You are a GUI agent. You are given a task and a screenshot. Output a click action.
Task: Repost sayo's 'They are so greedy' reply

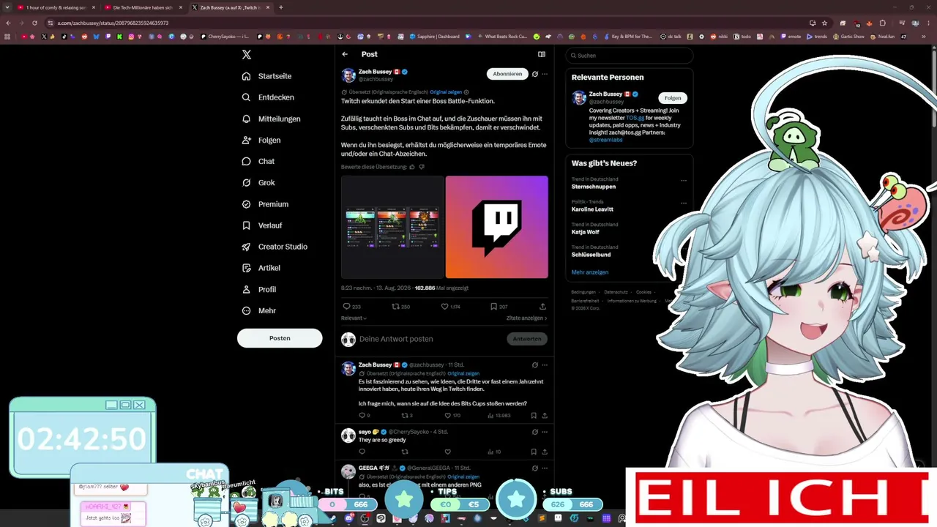pos(405,452)
